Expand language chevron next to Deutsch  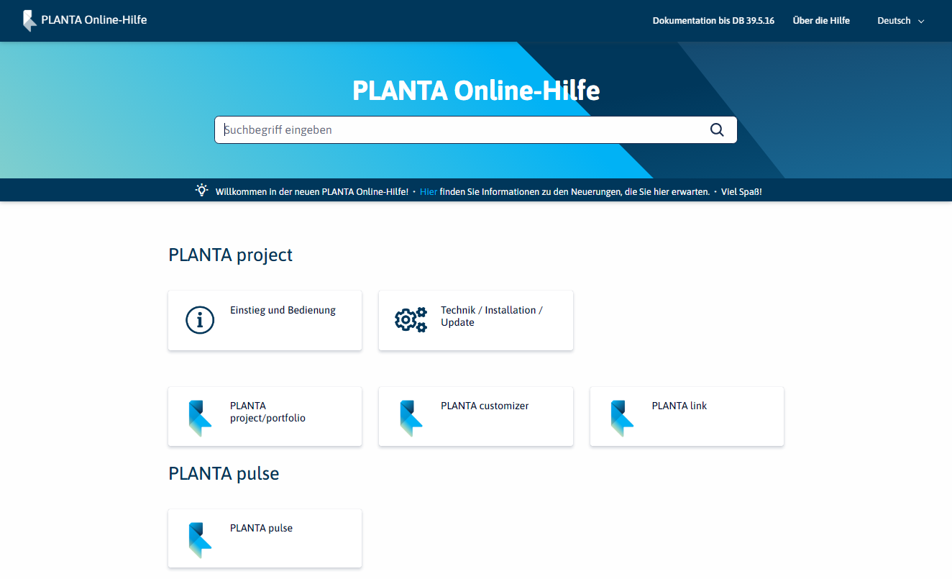(x=920, y=22)
